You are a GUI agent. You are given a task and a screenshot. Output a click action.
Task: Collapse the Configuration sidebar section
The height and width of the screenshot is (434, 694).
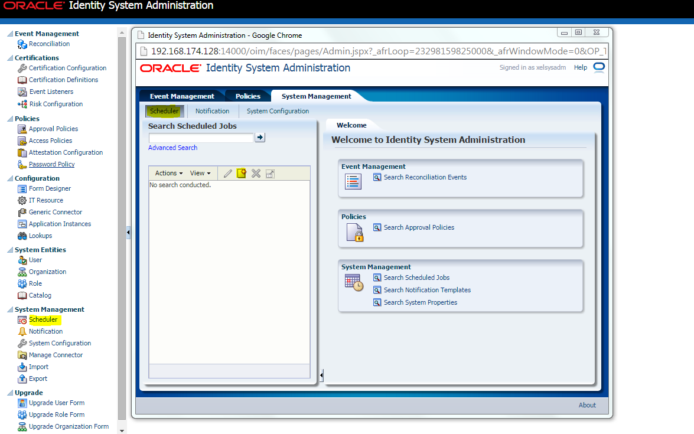coord(10,178)
